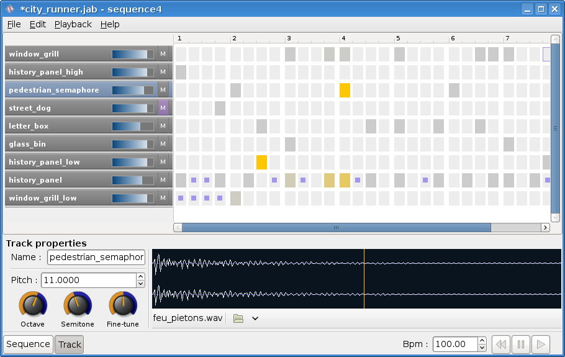Adjust the letter_box volume slider

133,126
